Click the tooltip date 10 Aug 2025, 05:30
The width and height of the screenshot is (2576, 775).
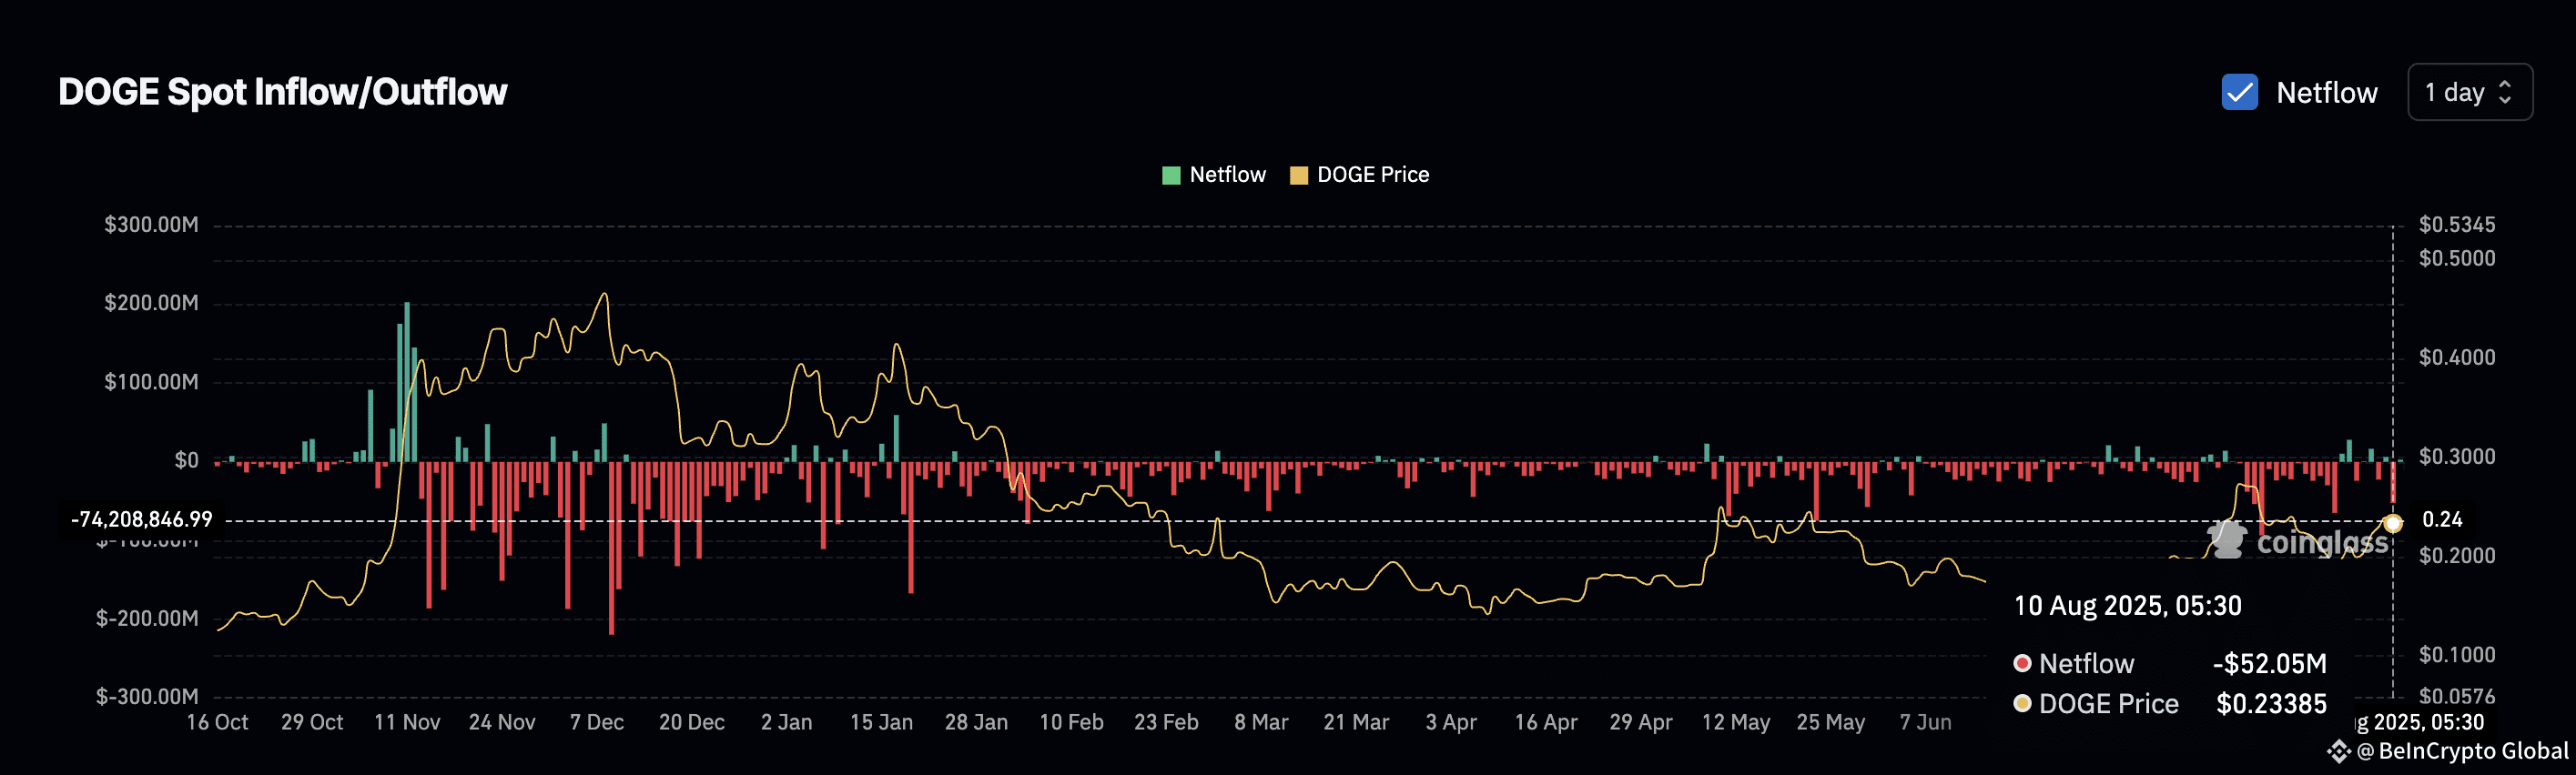pyautogui.click(x=2127, y=606)
